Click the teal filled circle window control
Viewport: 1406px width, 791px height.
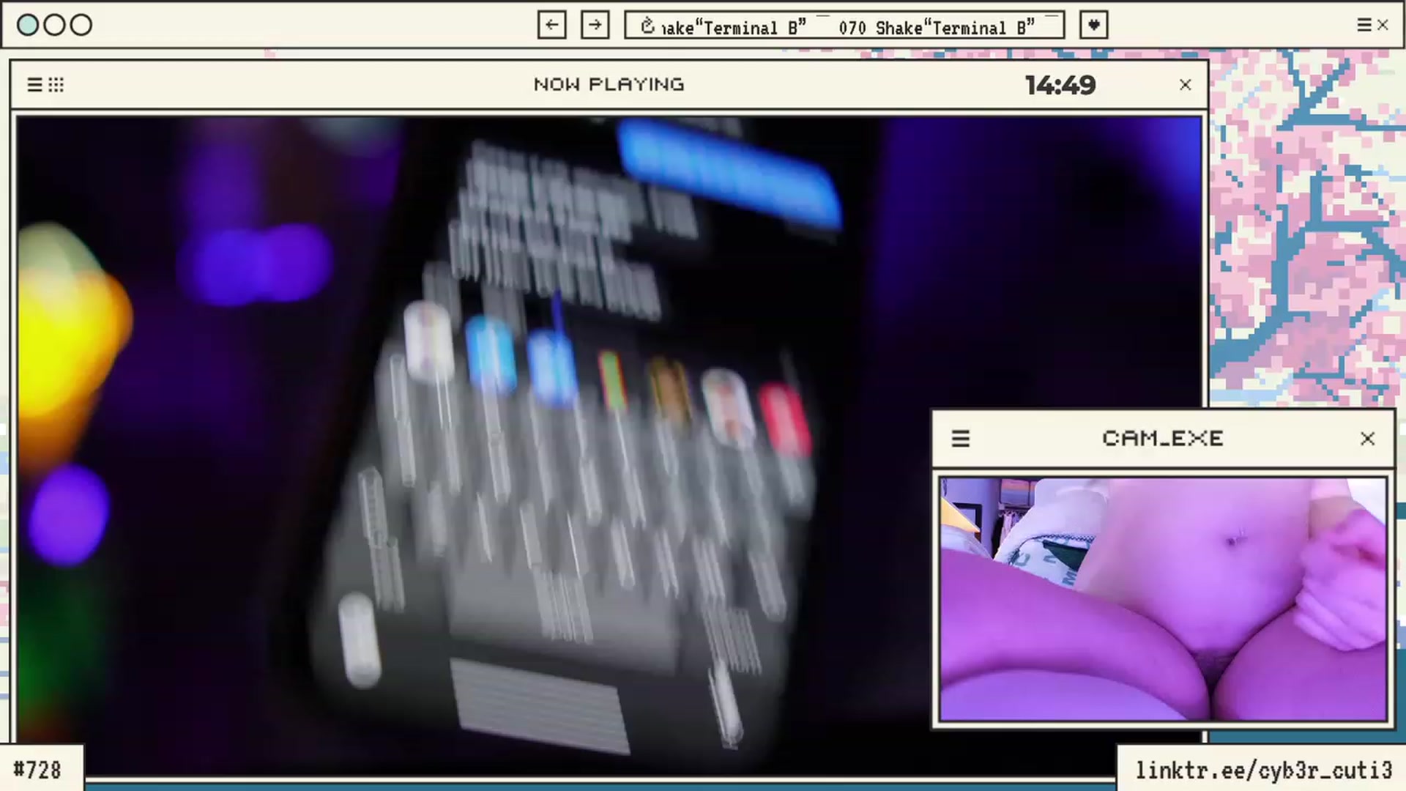pyautogui.click(x=28, y=25)
